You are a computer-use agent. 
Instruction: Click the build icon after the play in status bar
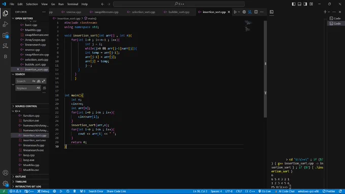coord(68,191)
